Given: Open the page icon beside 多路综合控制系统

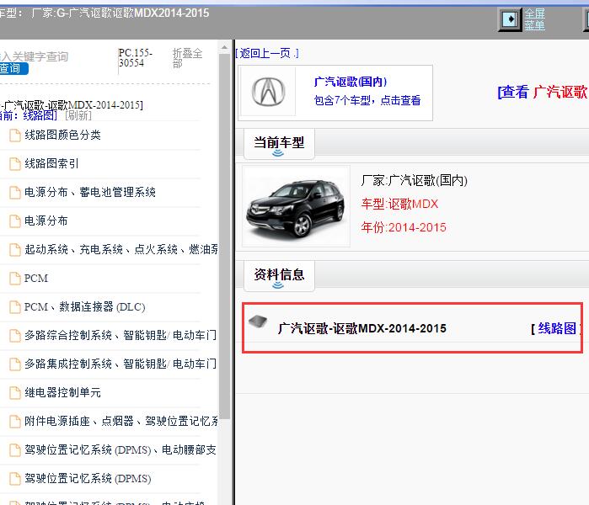Looking at the screenshot, I should [x=15, y=336].
